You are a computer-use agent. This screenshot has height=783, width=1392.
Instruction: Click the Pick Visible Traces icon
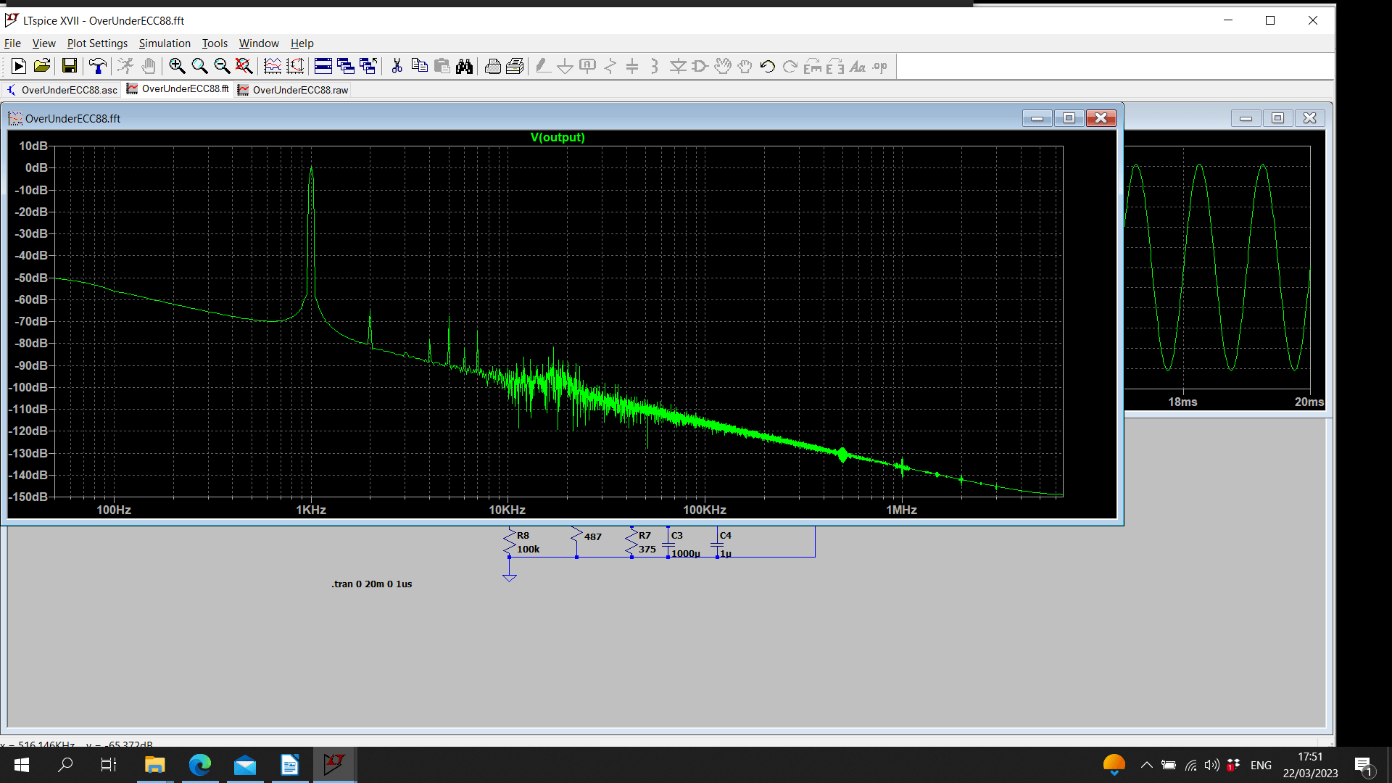(x=295, y=67)
